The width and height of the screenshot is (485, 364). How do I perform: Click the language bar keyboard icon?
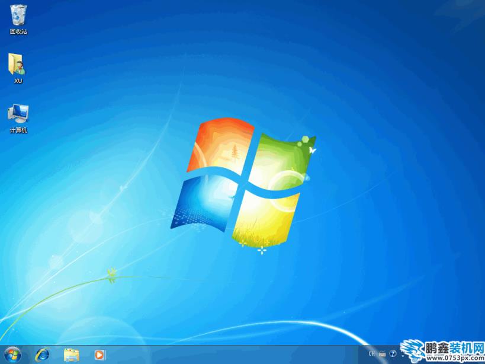[x=383, y=354]
